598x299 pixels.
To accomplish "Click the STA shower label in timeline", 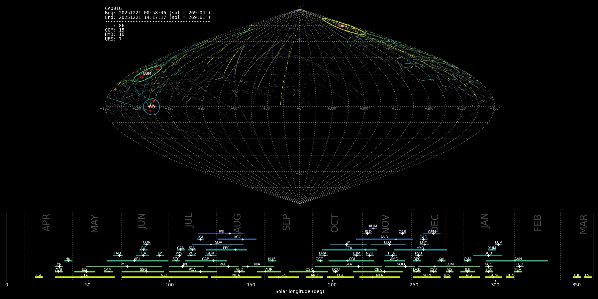I will 349,264.
